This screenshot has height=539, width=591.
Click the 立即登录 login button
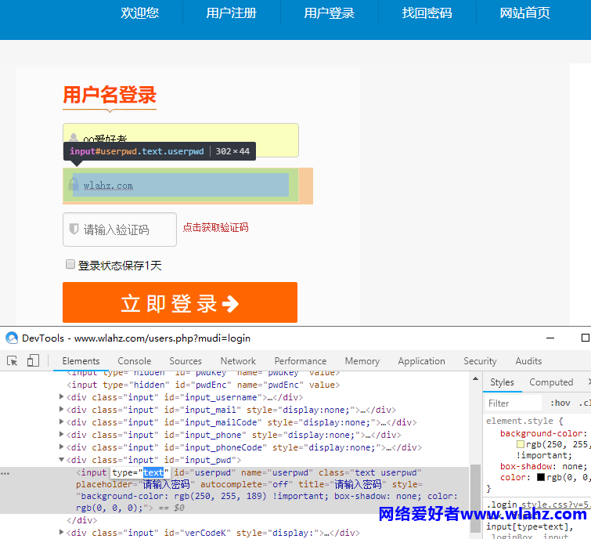tap(180, 302)
